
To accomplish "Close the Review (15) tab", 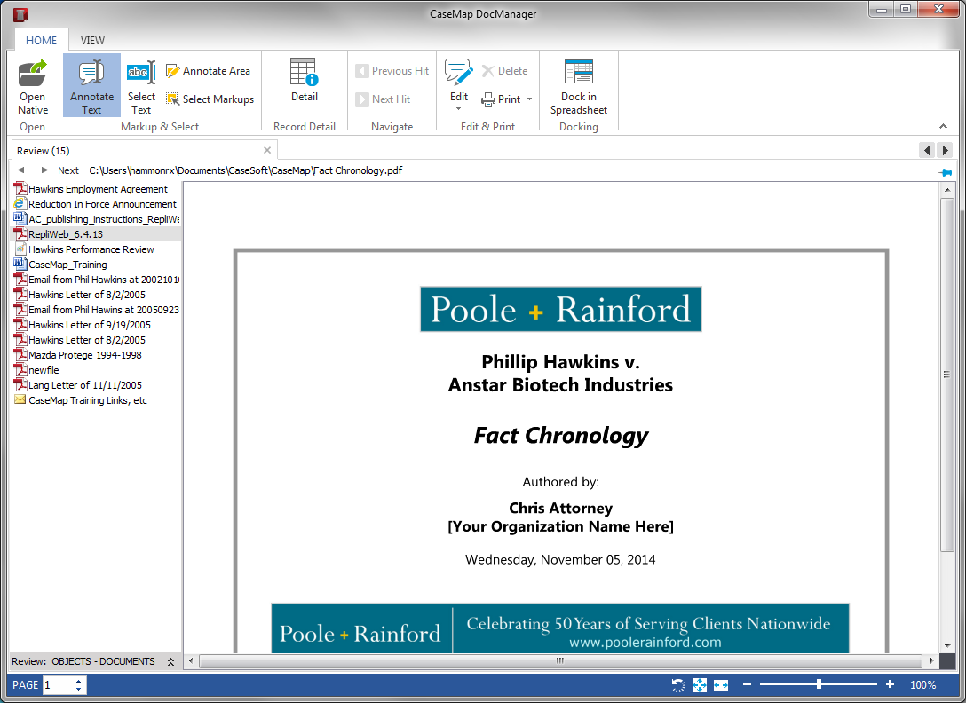I will pyautogui.click(x=266, y=150).
